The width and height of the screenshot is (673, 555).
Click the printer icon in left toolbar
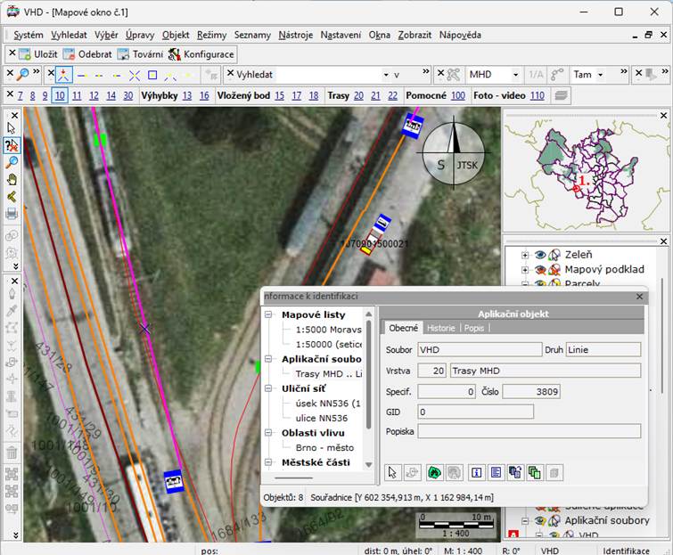click(x=12, y=213)
